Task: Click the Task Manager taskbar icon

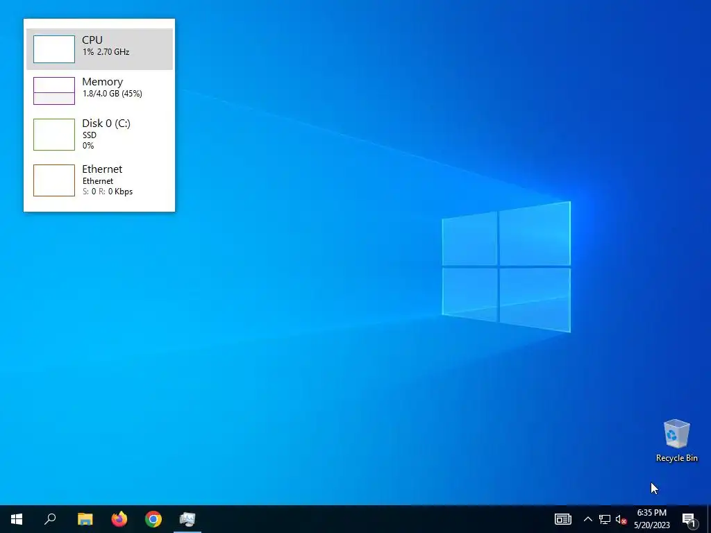Action: click(x=187, y=519)
